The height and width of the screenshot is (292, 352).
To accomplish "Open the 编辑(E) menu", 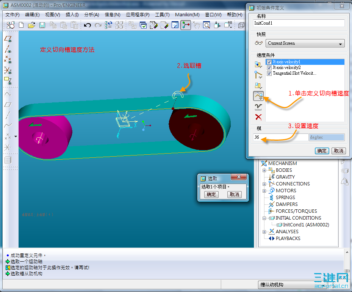I will [32, 15].
